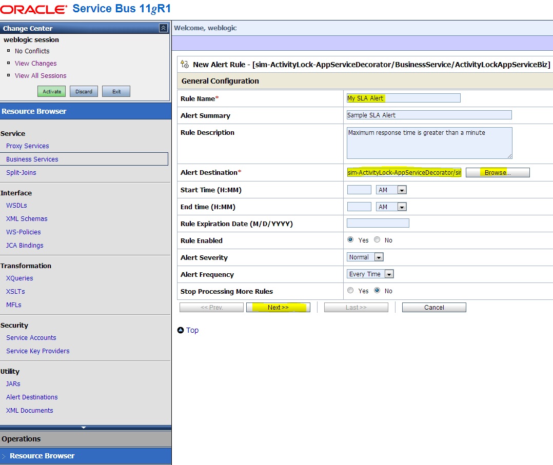The image size is (553, 465).
Task: Open the Operations section
Action: tap(86, 439)
